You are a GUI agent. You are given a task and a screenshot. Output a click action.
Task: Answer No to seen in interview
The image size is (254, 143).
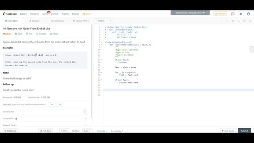(x=60, y=104)
